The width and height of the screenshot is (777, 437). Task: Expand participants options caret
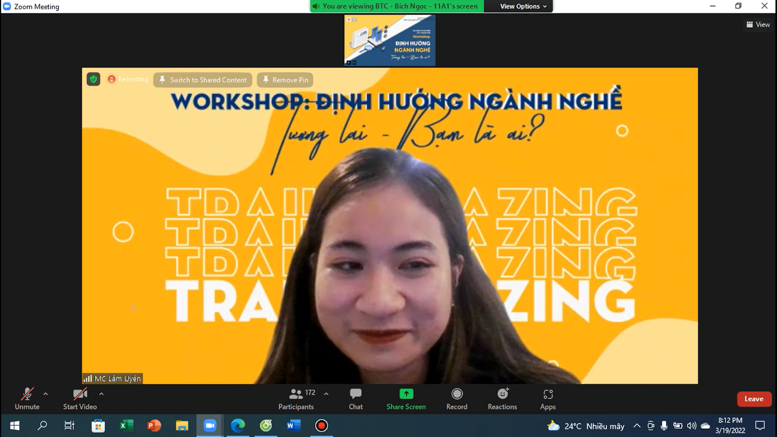tap(326, 394)
